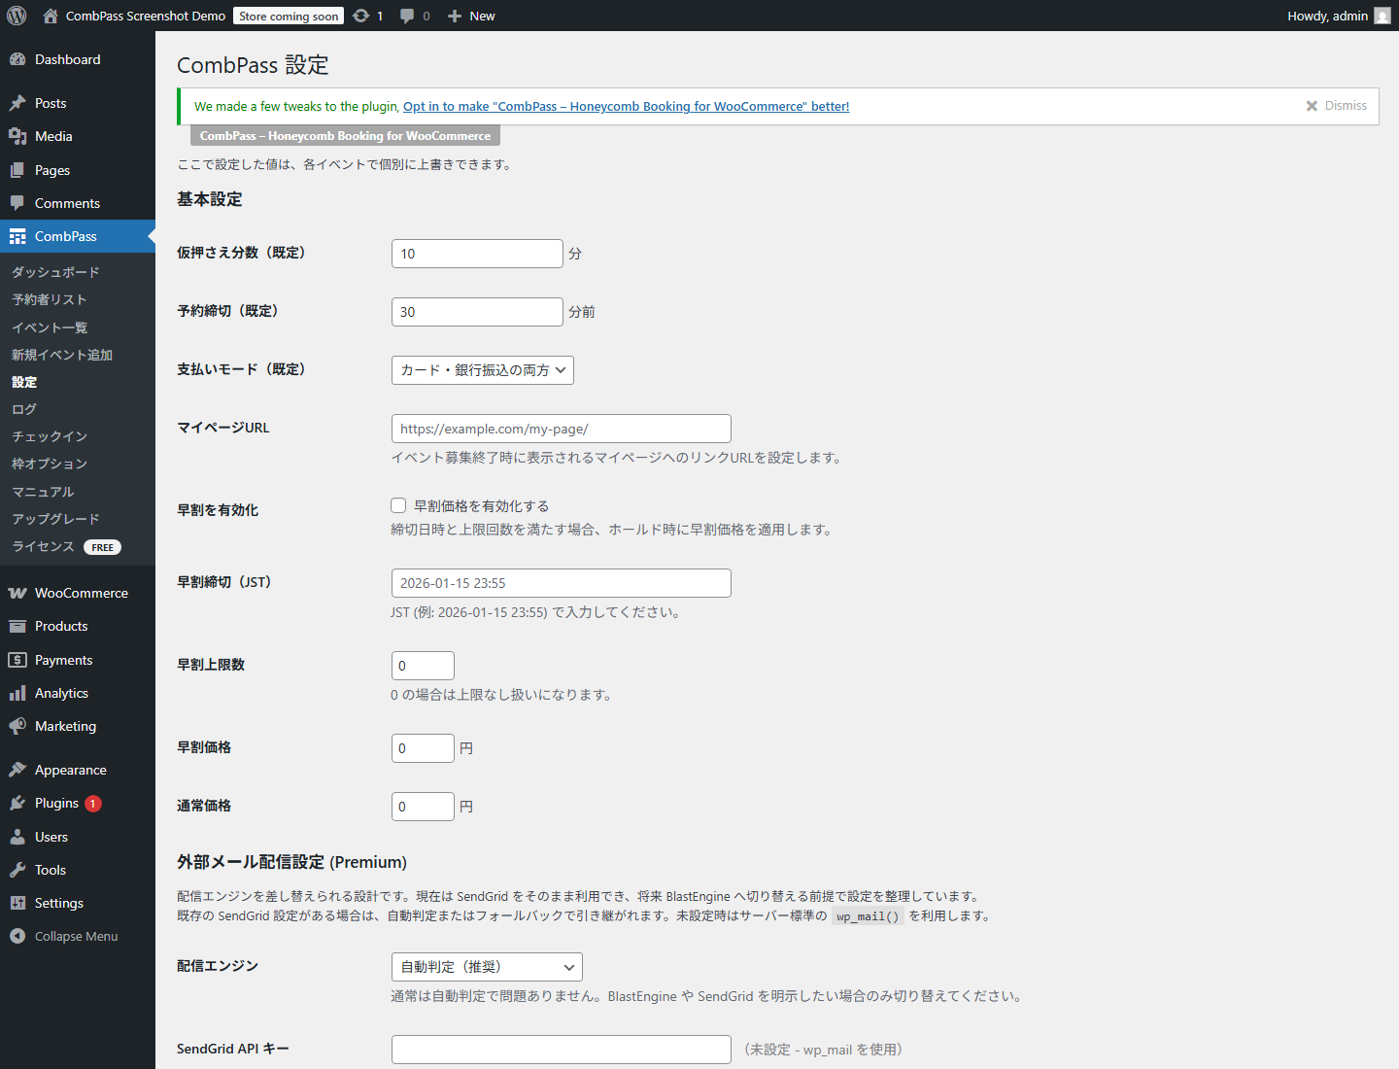Switch to the ログ submenu under CombPass
Image resolution: width=1399 pixels, height=1069 pixels.
[23, 409]
